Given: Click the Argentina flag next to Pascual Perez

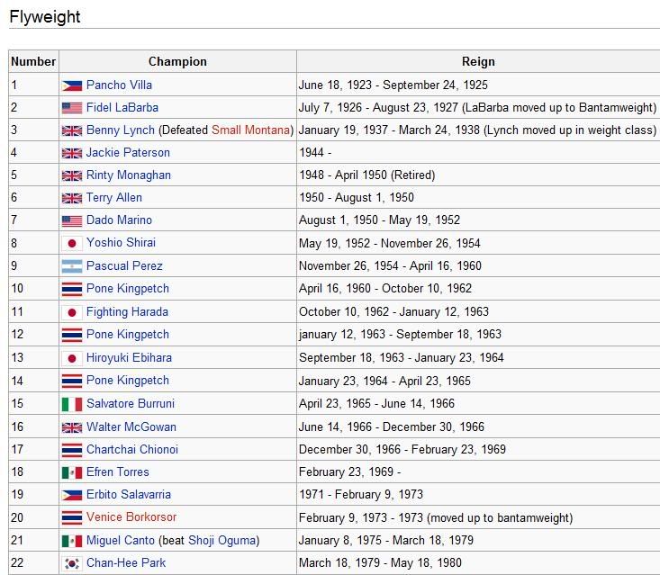Looking at the screenshot, I should [71, 266].
